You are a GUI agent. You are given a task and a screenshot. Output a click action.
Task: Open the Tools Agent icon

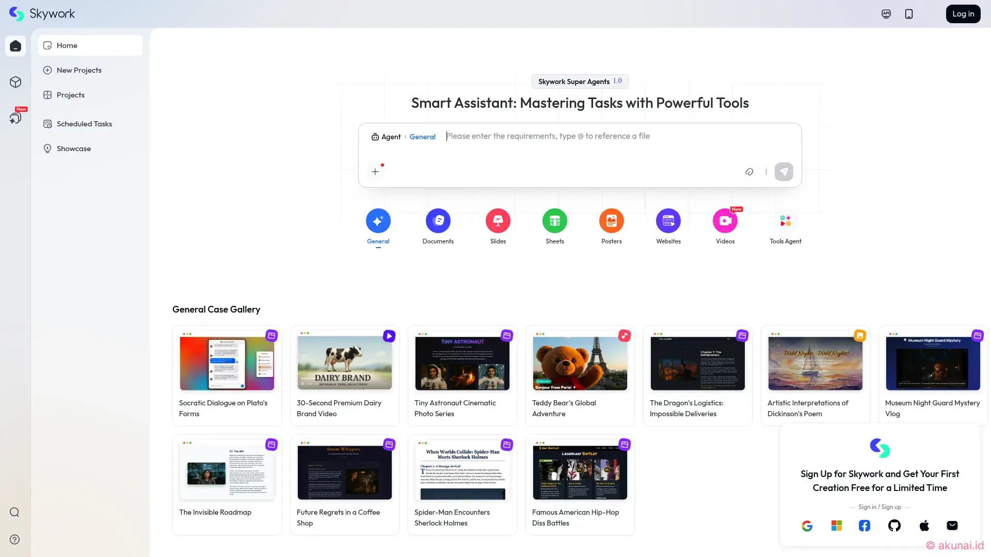pos(785,221)
